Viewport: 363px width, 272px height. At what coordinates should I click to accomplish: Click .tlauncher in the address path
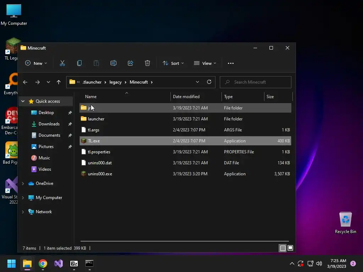pyautogui.click(x=92, y=82)
